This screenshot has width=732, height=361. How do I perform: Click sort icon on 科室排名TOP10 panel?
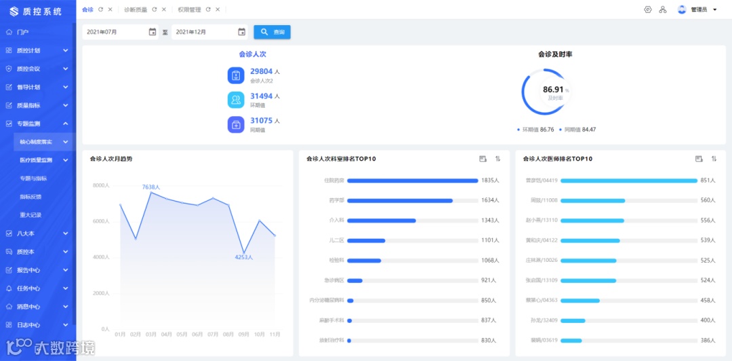tap(497, 159)
